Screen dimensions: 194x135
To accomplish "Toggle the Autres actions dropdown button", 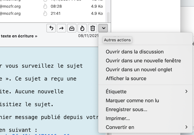I will (103, 28).
